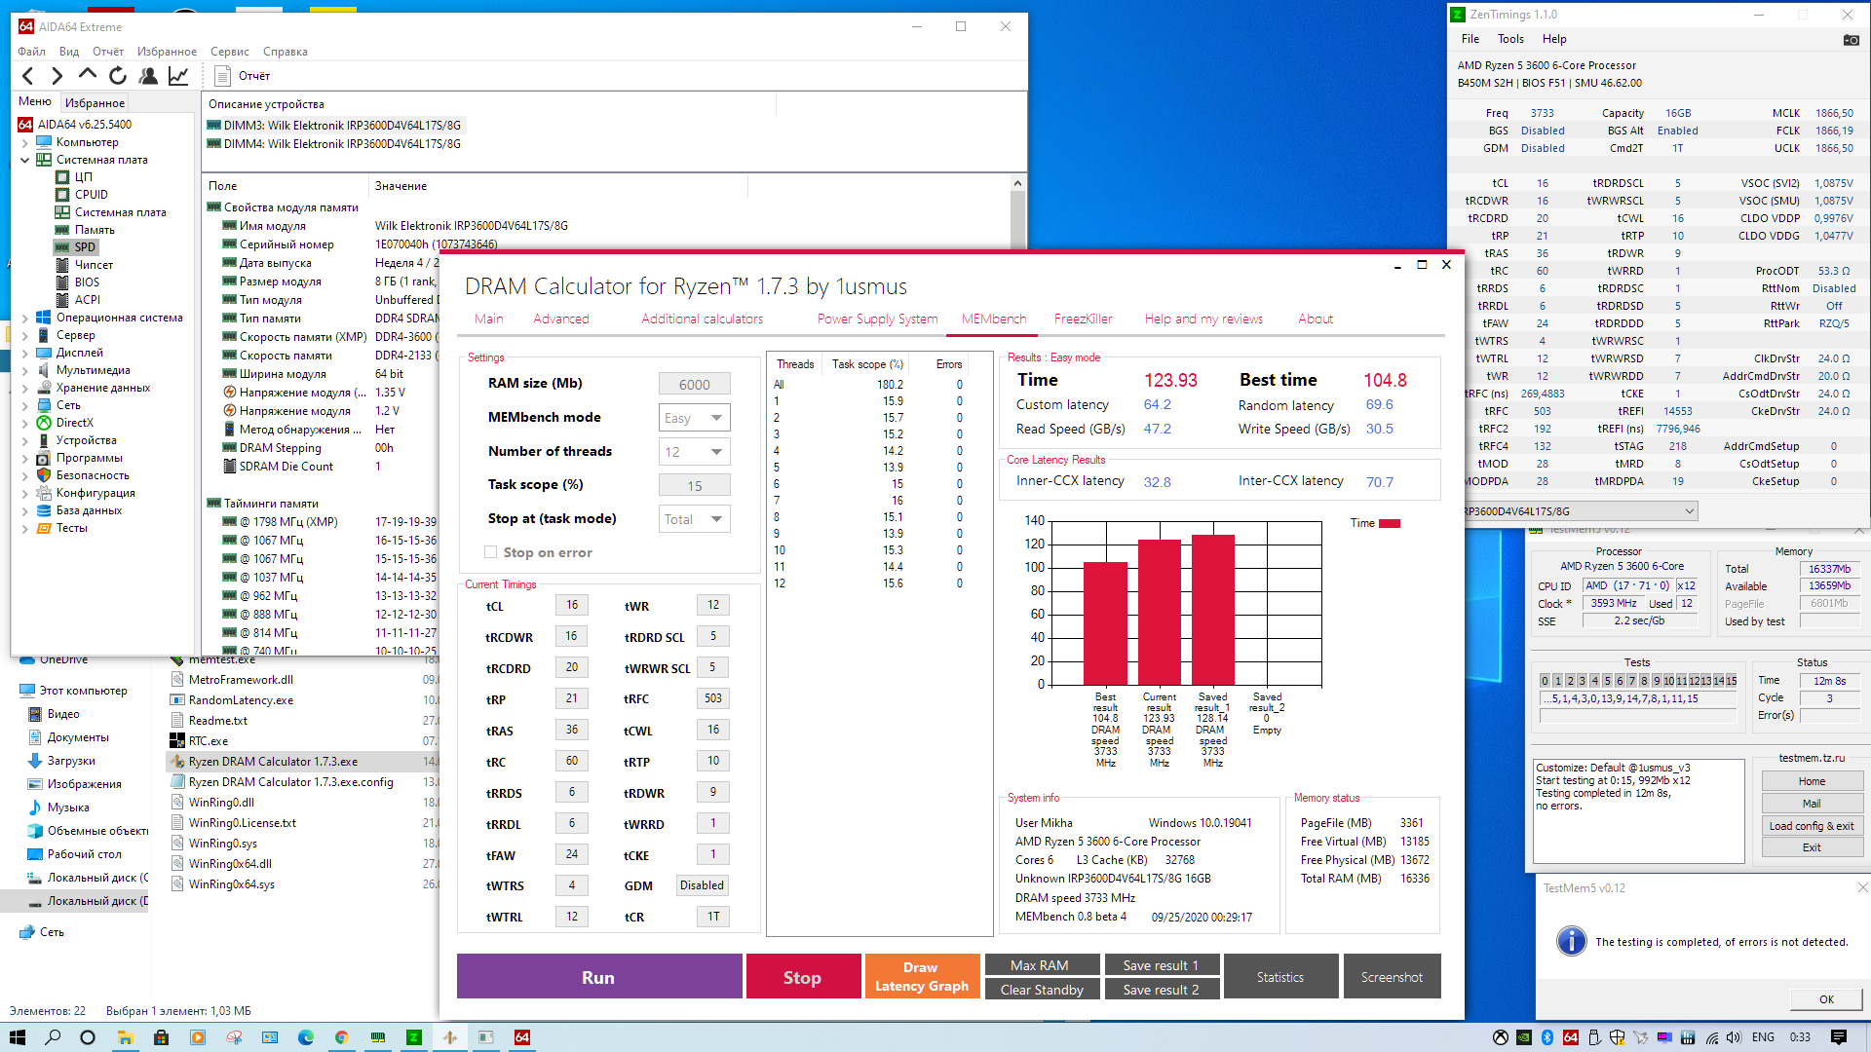Open the AIDA64 users manager icon
This screenshot has width=1871, height=1052.
(148, 76)
